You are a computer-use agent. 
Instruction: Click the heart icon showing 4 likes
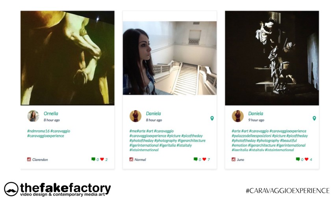tap(306, 159)
